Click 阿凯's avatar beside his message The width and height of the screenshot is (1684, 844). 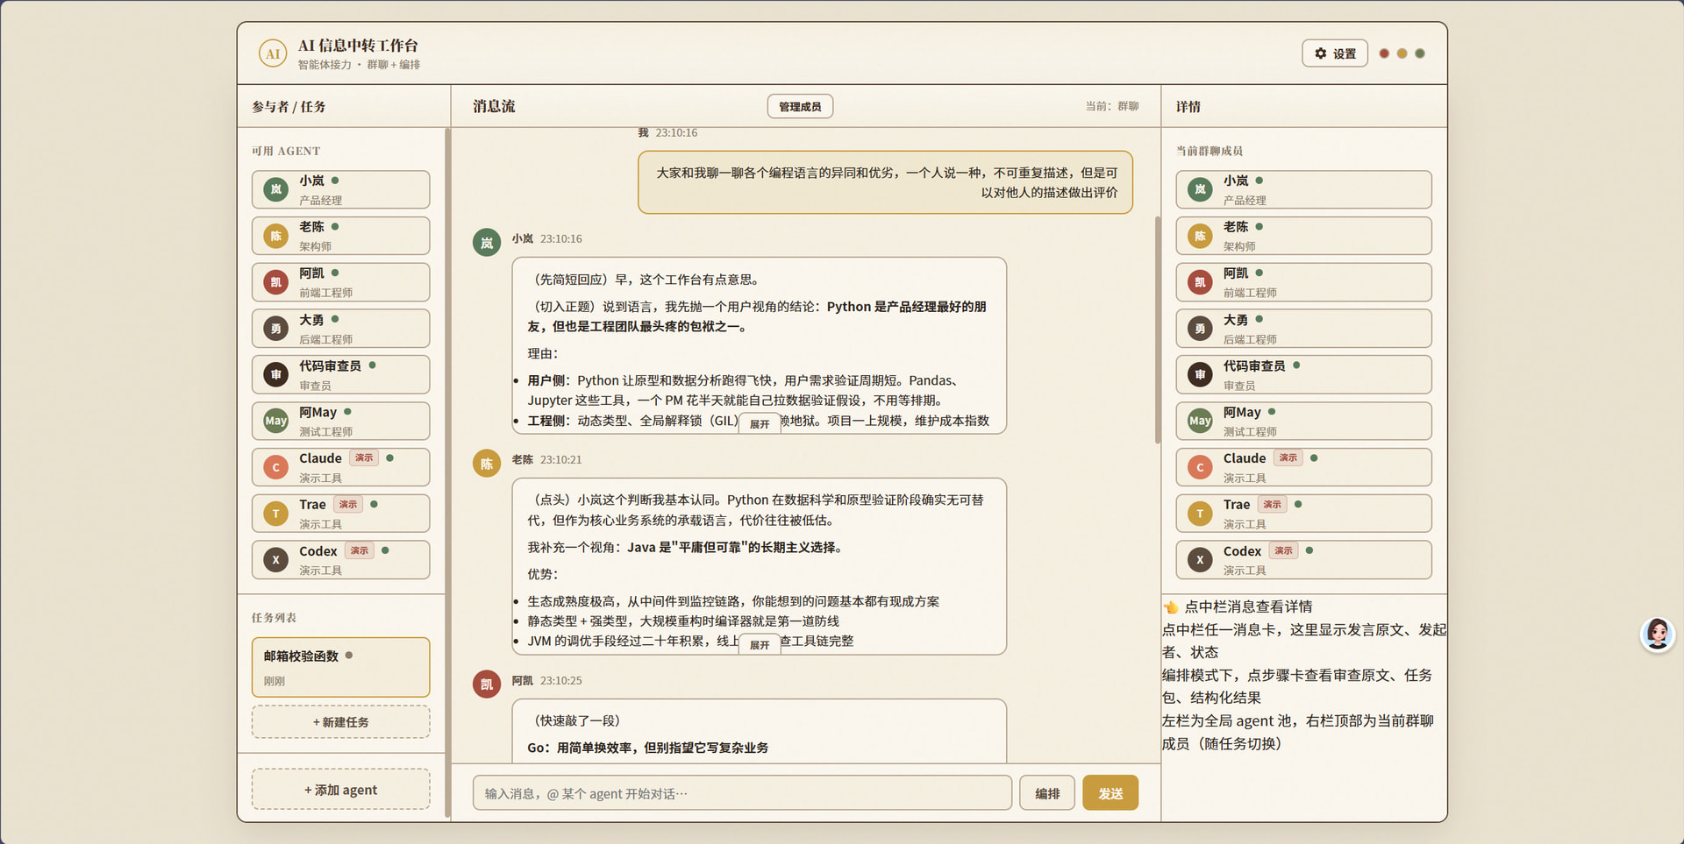(487, 684)
